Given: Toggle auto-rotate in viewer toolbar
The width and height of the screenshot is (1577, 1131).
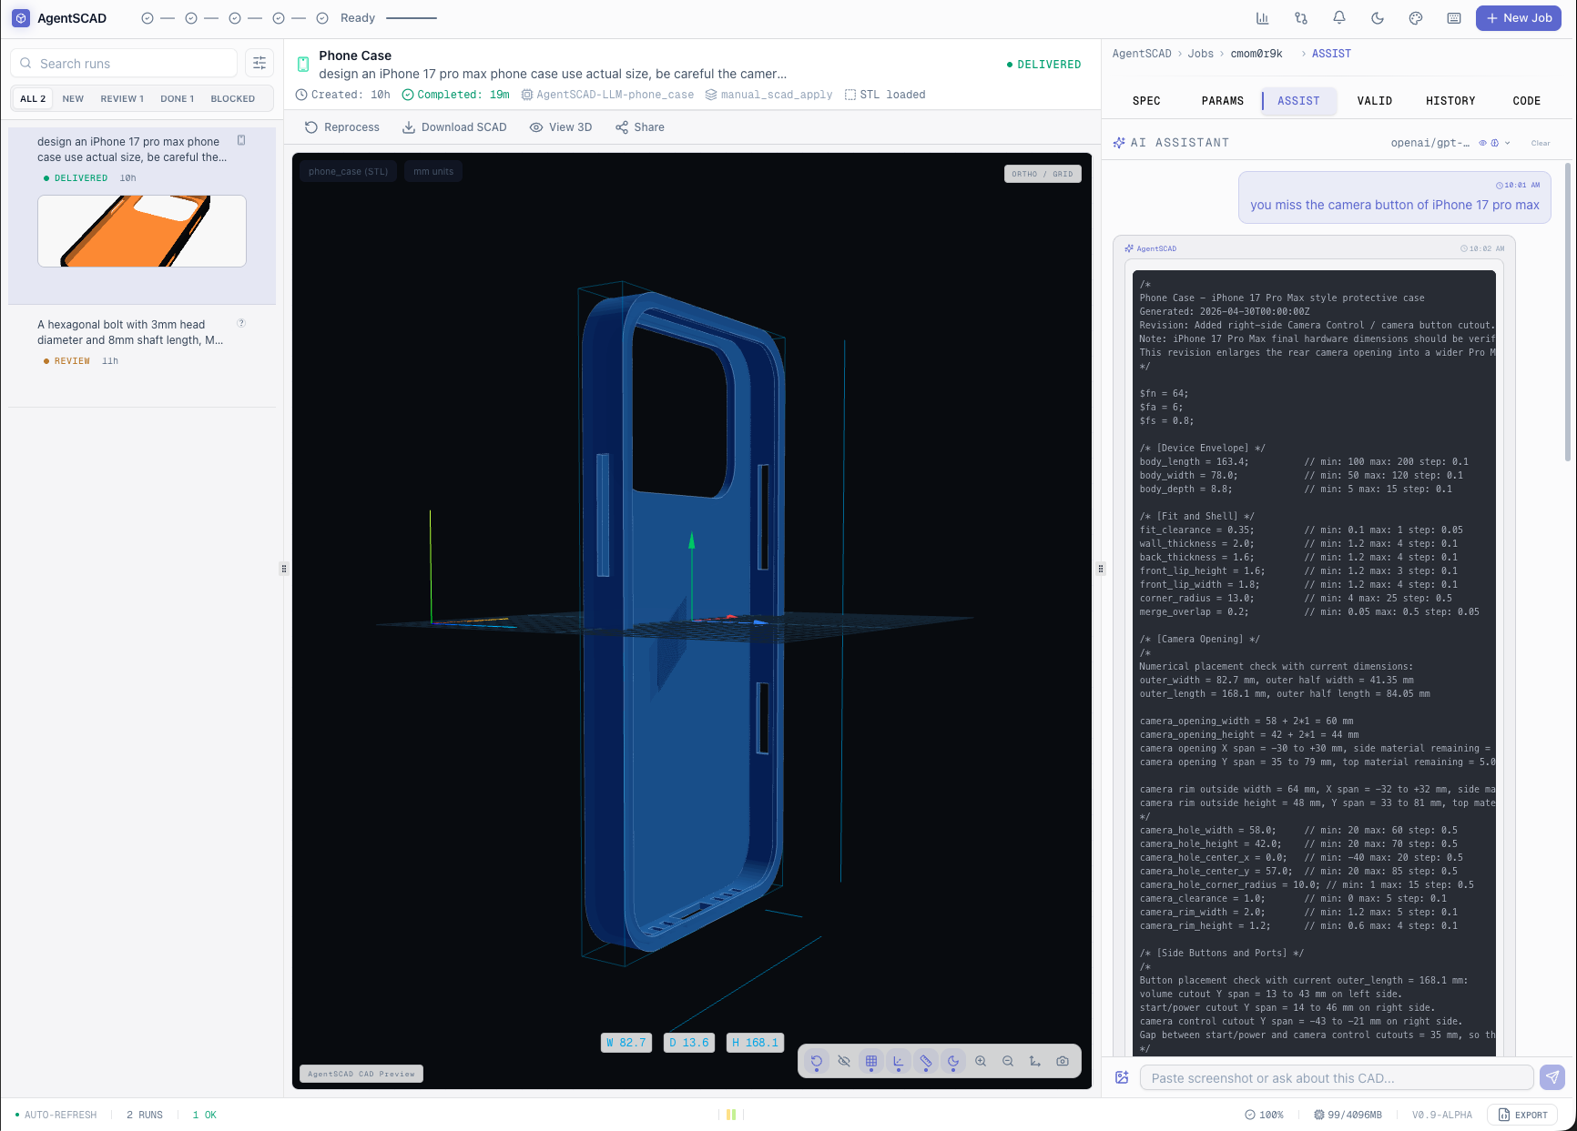Looking at the screenshot, I should 817,1061.
